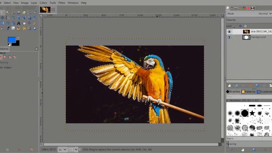Choose the Color Picker eyedropper tool
This screenshot has height=153, width=272.
coord(35,12)
